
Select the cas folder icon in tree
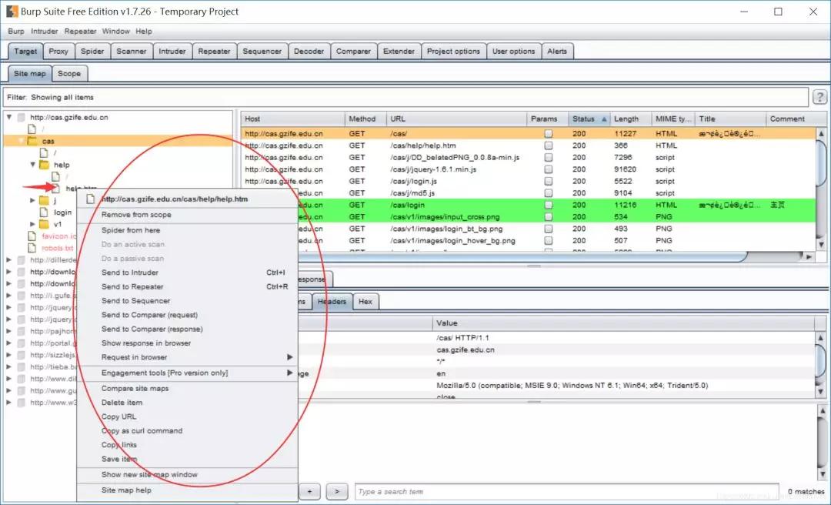pos(32,142)
